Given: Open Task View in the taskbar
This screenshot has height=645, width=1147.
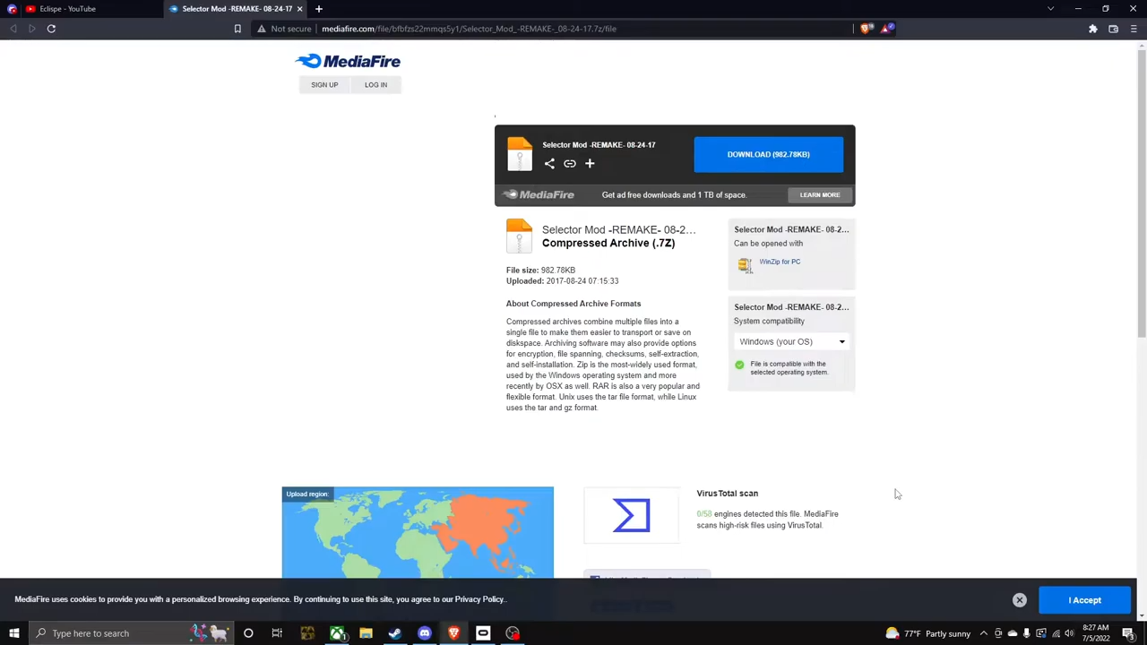Looking at the screenshot, I should pos(277,633).
